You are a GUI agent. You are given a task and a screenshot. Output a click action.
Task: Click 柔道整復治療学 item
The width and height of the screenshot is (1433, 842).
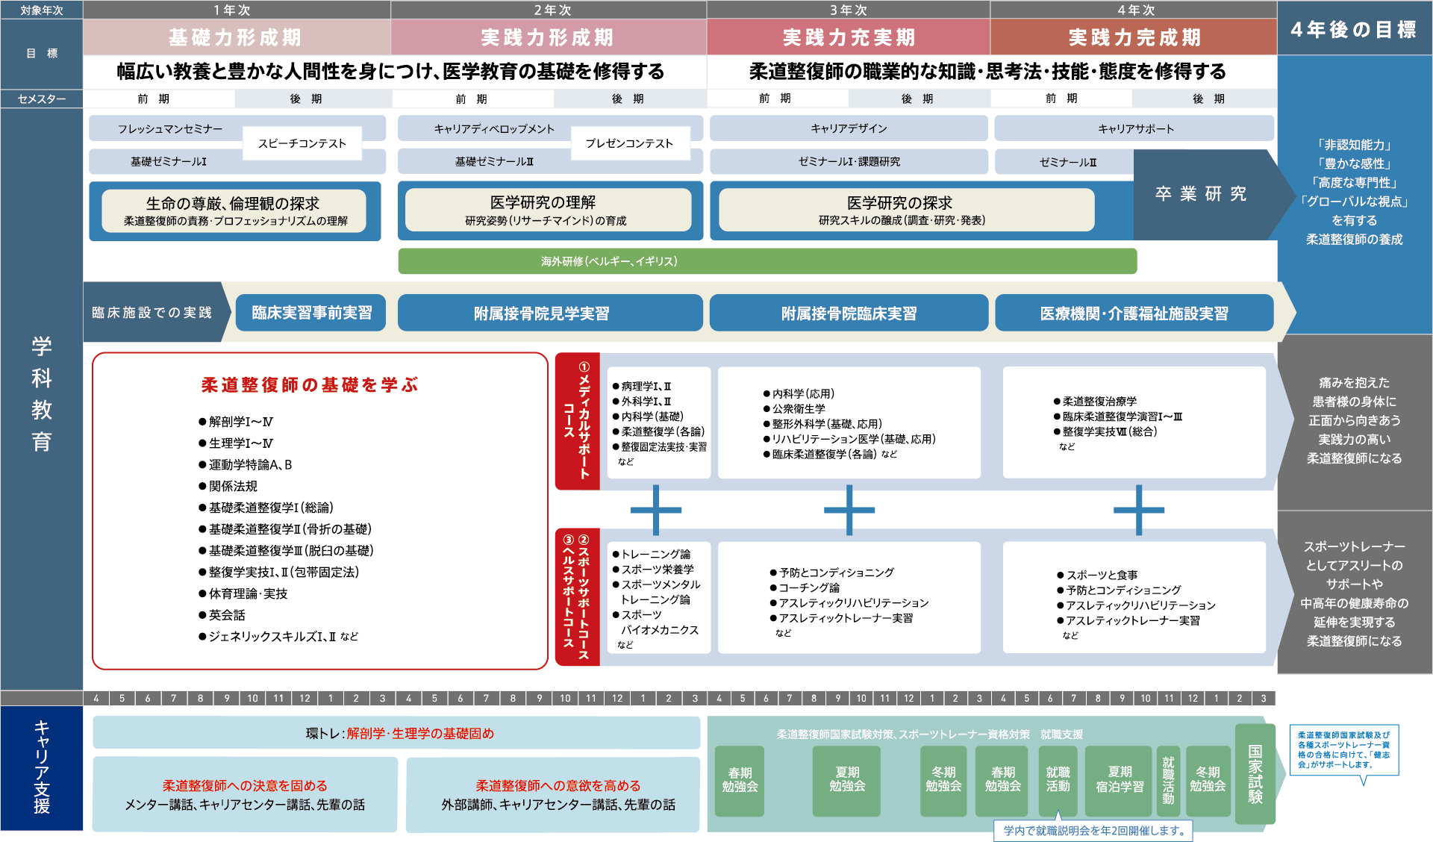click(x=1095, y=402)
